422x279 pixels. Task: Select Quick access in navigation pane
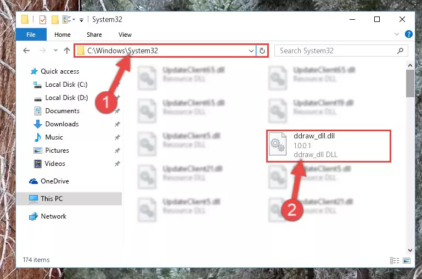(55, 71)
